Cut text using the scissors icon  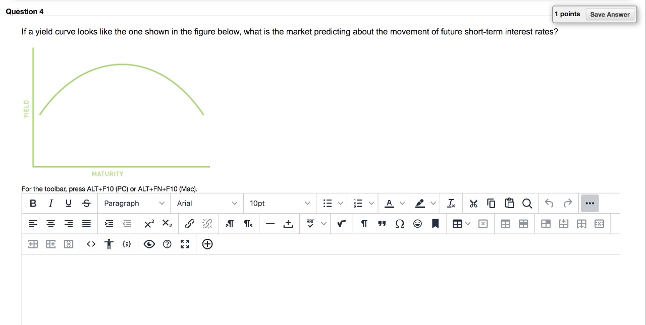(473, 203)
